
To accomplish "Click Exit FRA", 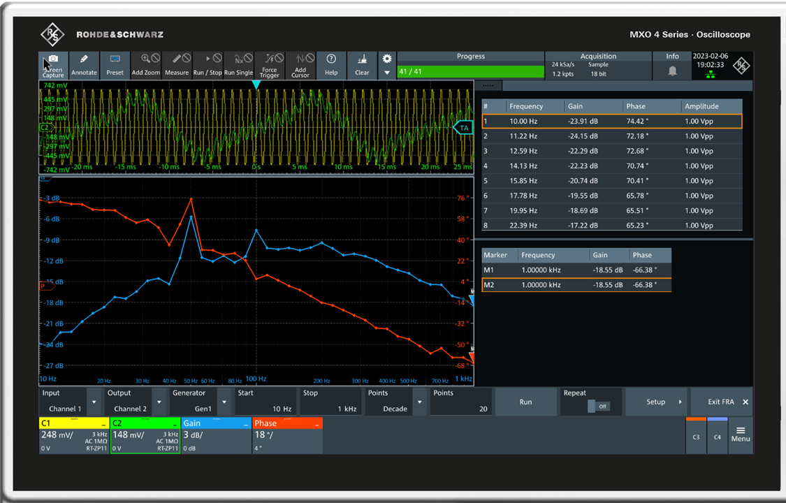I will [x=722, y=402].
